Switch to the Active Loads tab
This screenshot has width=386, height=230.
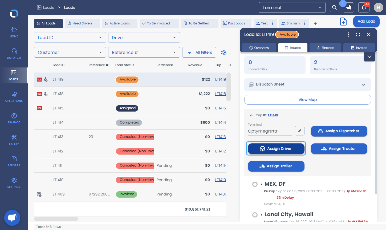pos(120,23)
